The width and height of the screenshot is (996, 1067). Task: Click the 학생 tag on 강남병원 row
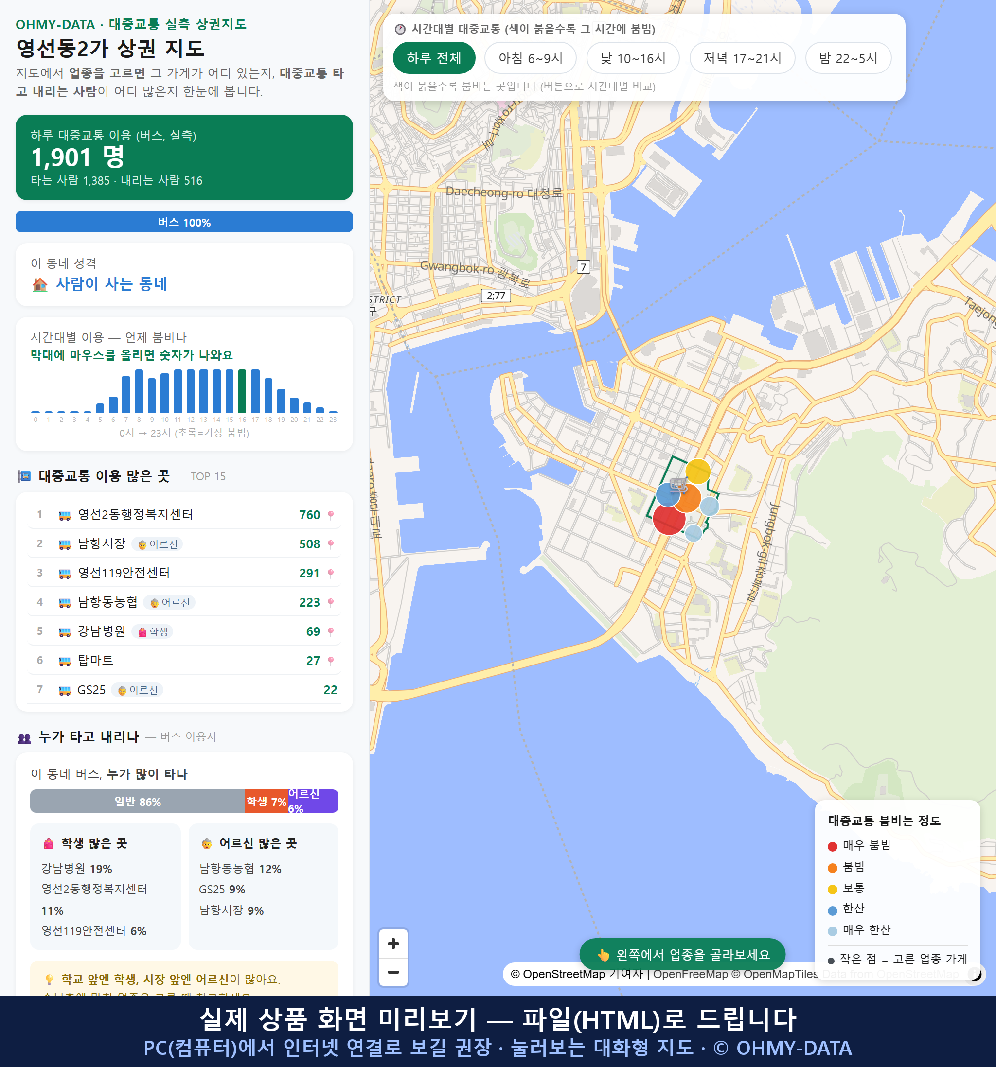click(153, 632)
